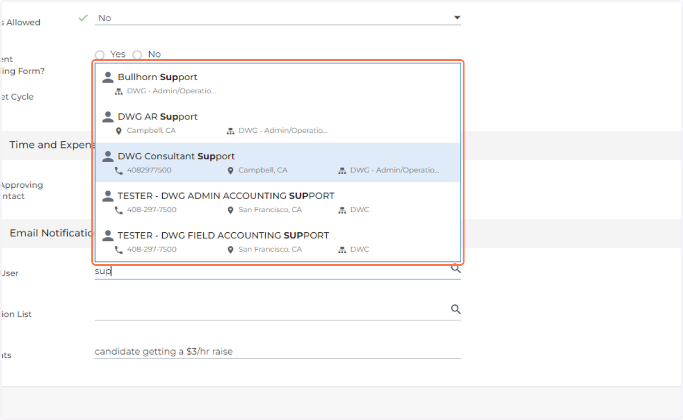683x420 pixels.
Task: Choose DWG AR Support entry
Action: 278,123
